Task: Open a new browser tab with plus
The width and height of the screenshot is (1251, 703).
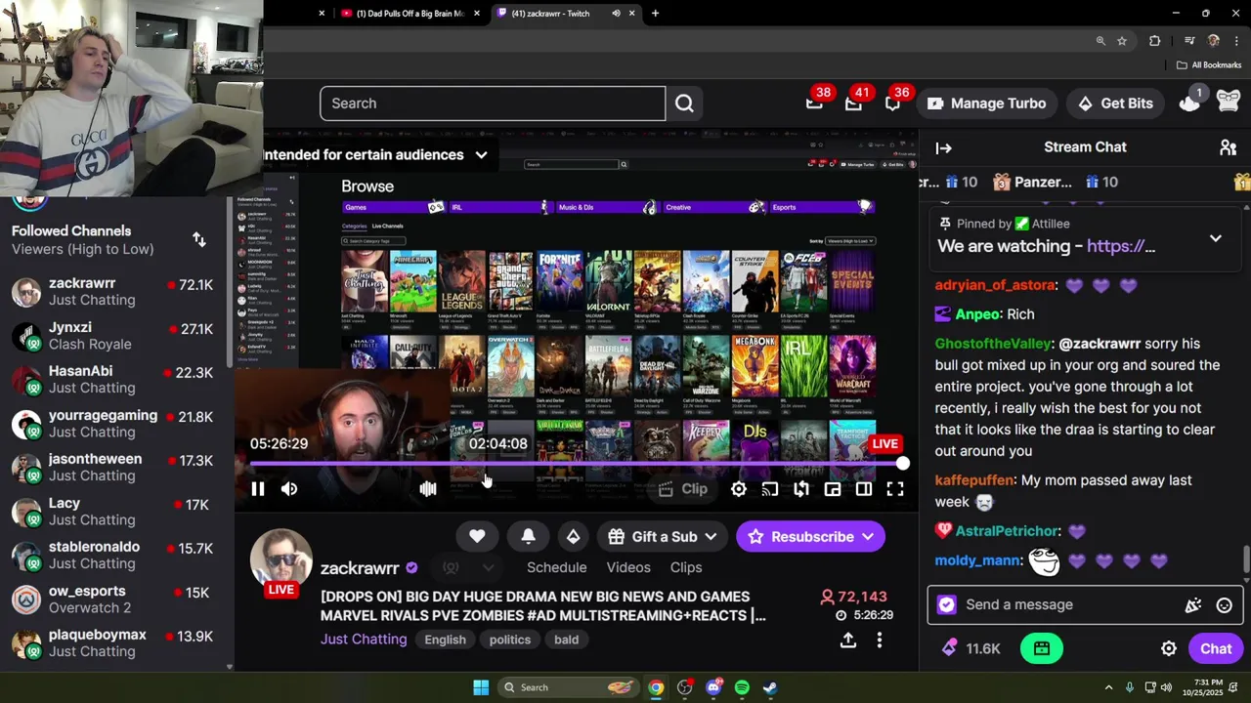Action: pyautogui.click(x=655, y=14)
